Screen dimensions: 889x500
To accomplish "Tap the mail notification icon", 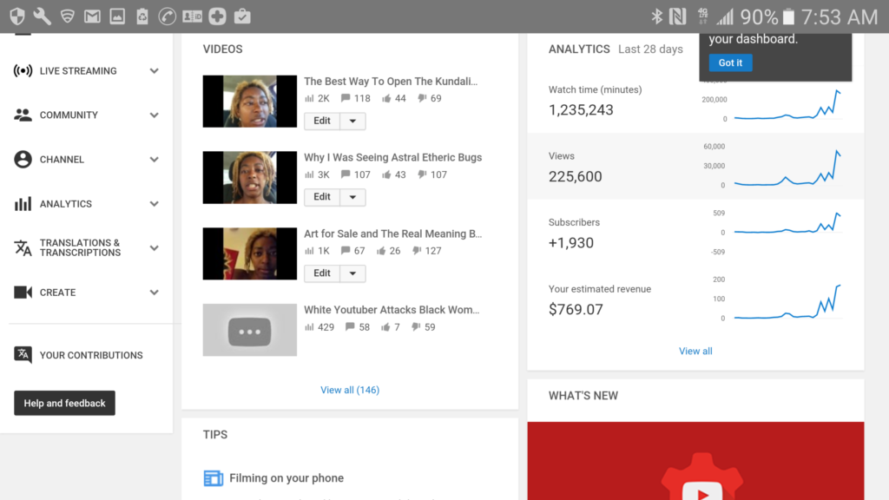I will pyautogui.click(x=92, y=16).
